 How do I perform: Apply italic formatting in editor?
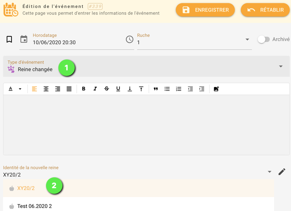(95, 89)
